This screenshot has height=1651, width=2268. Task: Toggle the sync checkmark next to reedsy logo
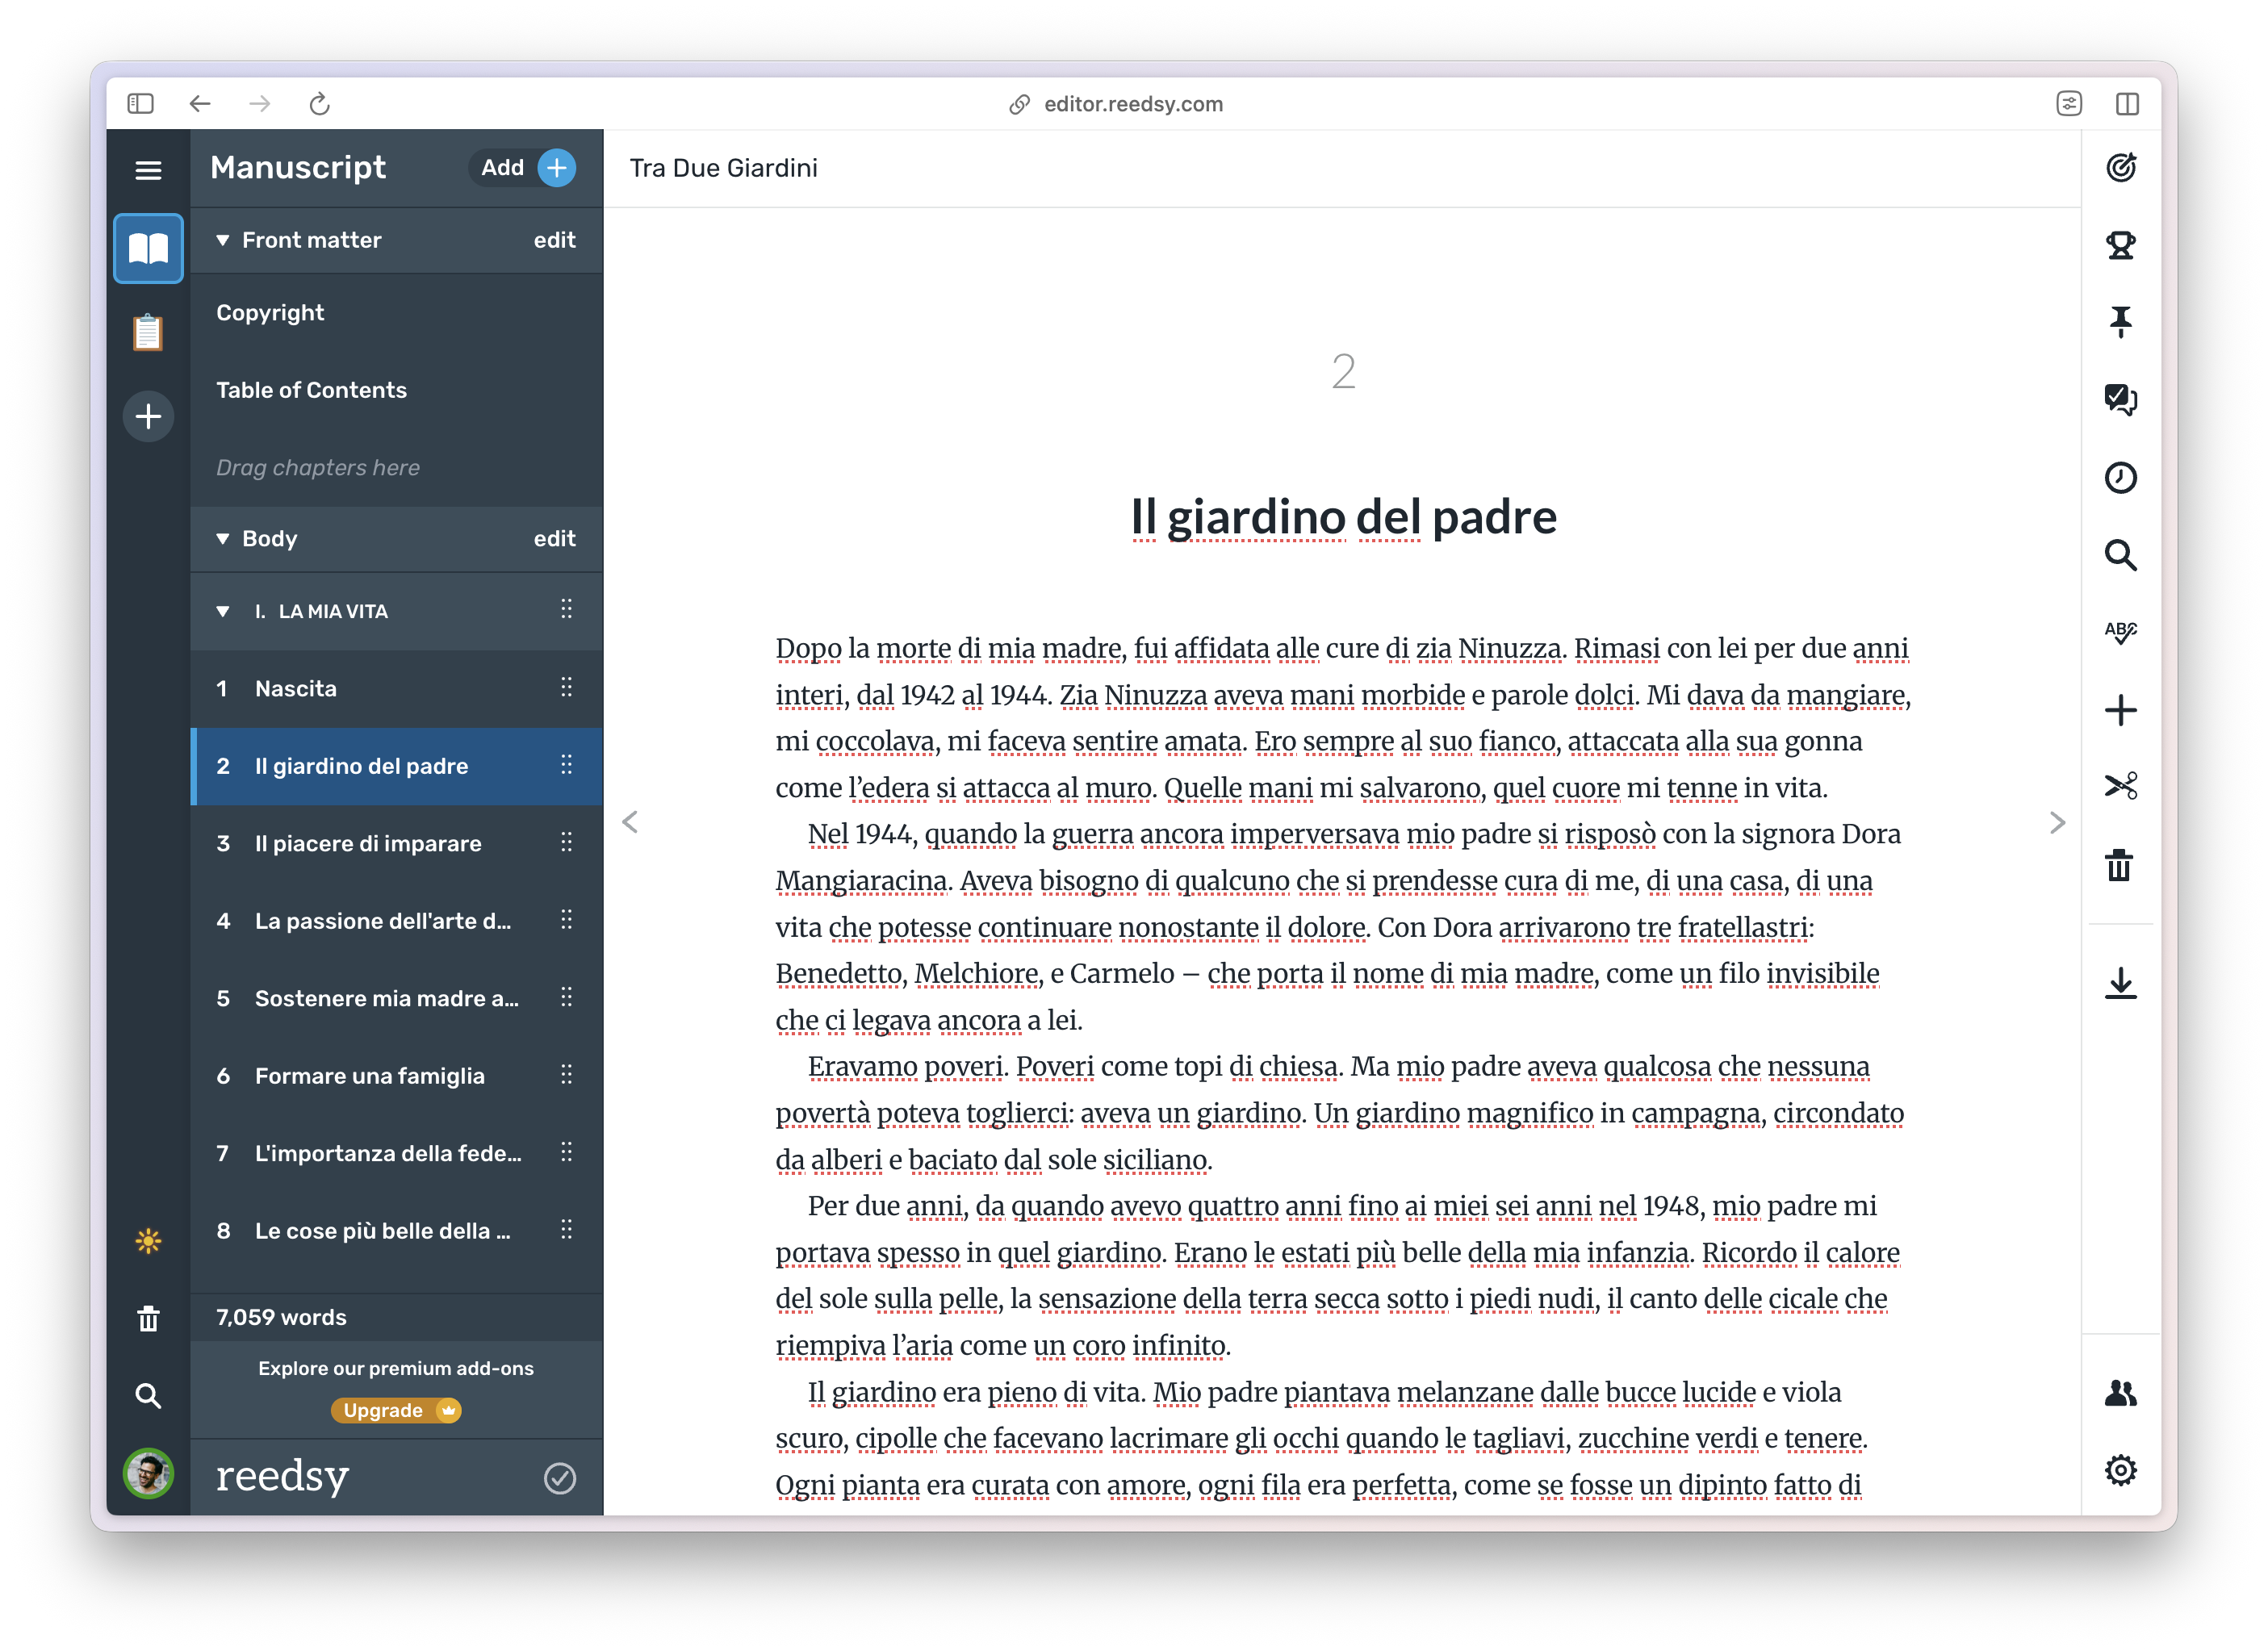pyautogui.click(x=561, y=1478)
